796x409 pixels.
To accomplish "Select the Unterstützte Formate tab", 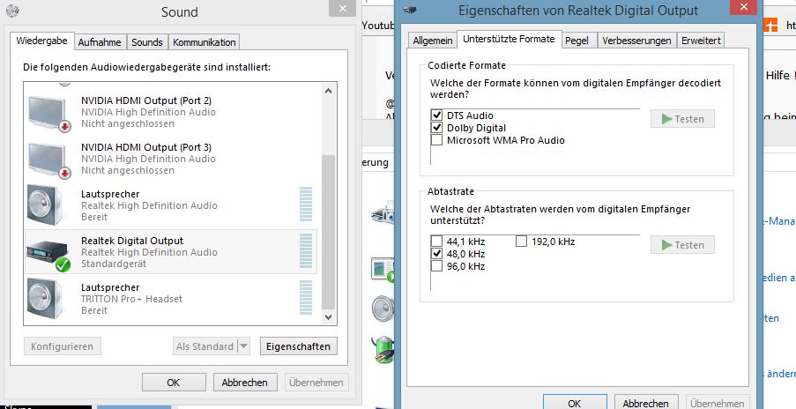I will pos(509,39).
